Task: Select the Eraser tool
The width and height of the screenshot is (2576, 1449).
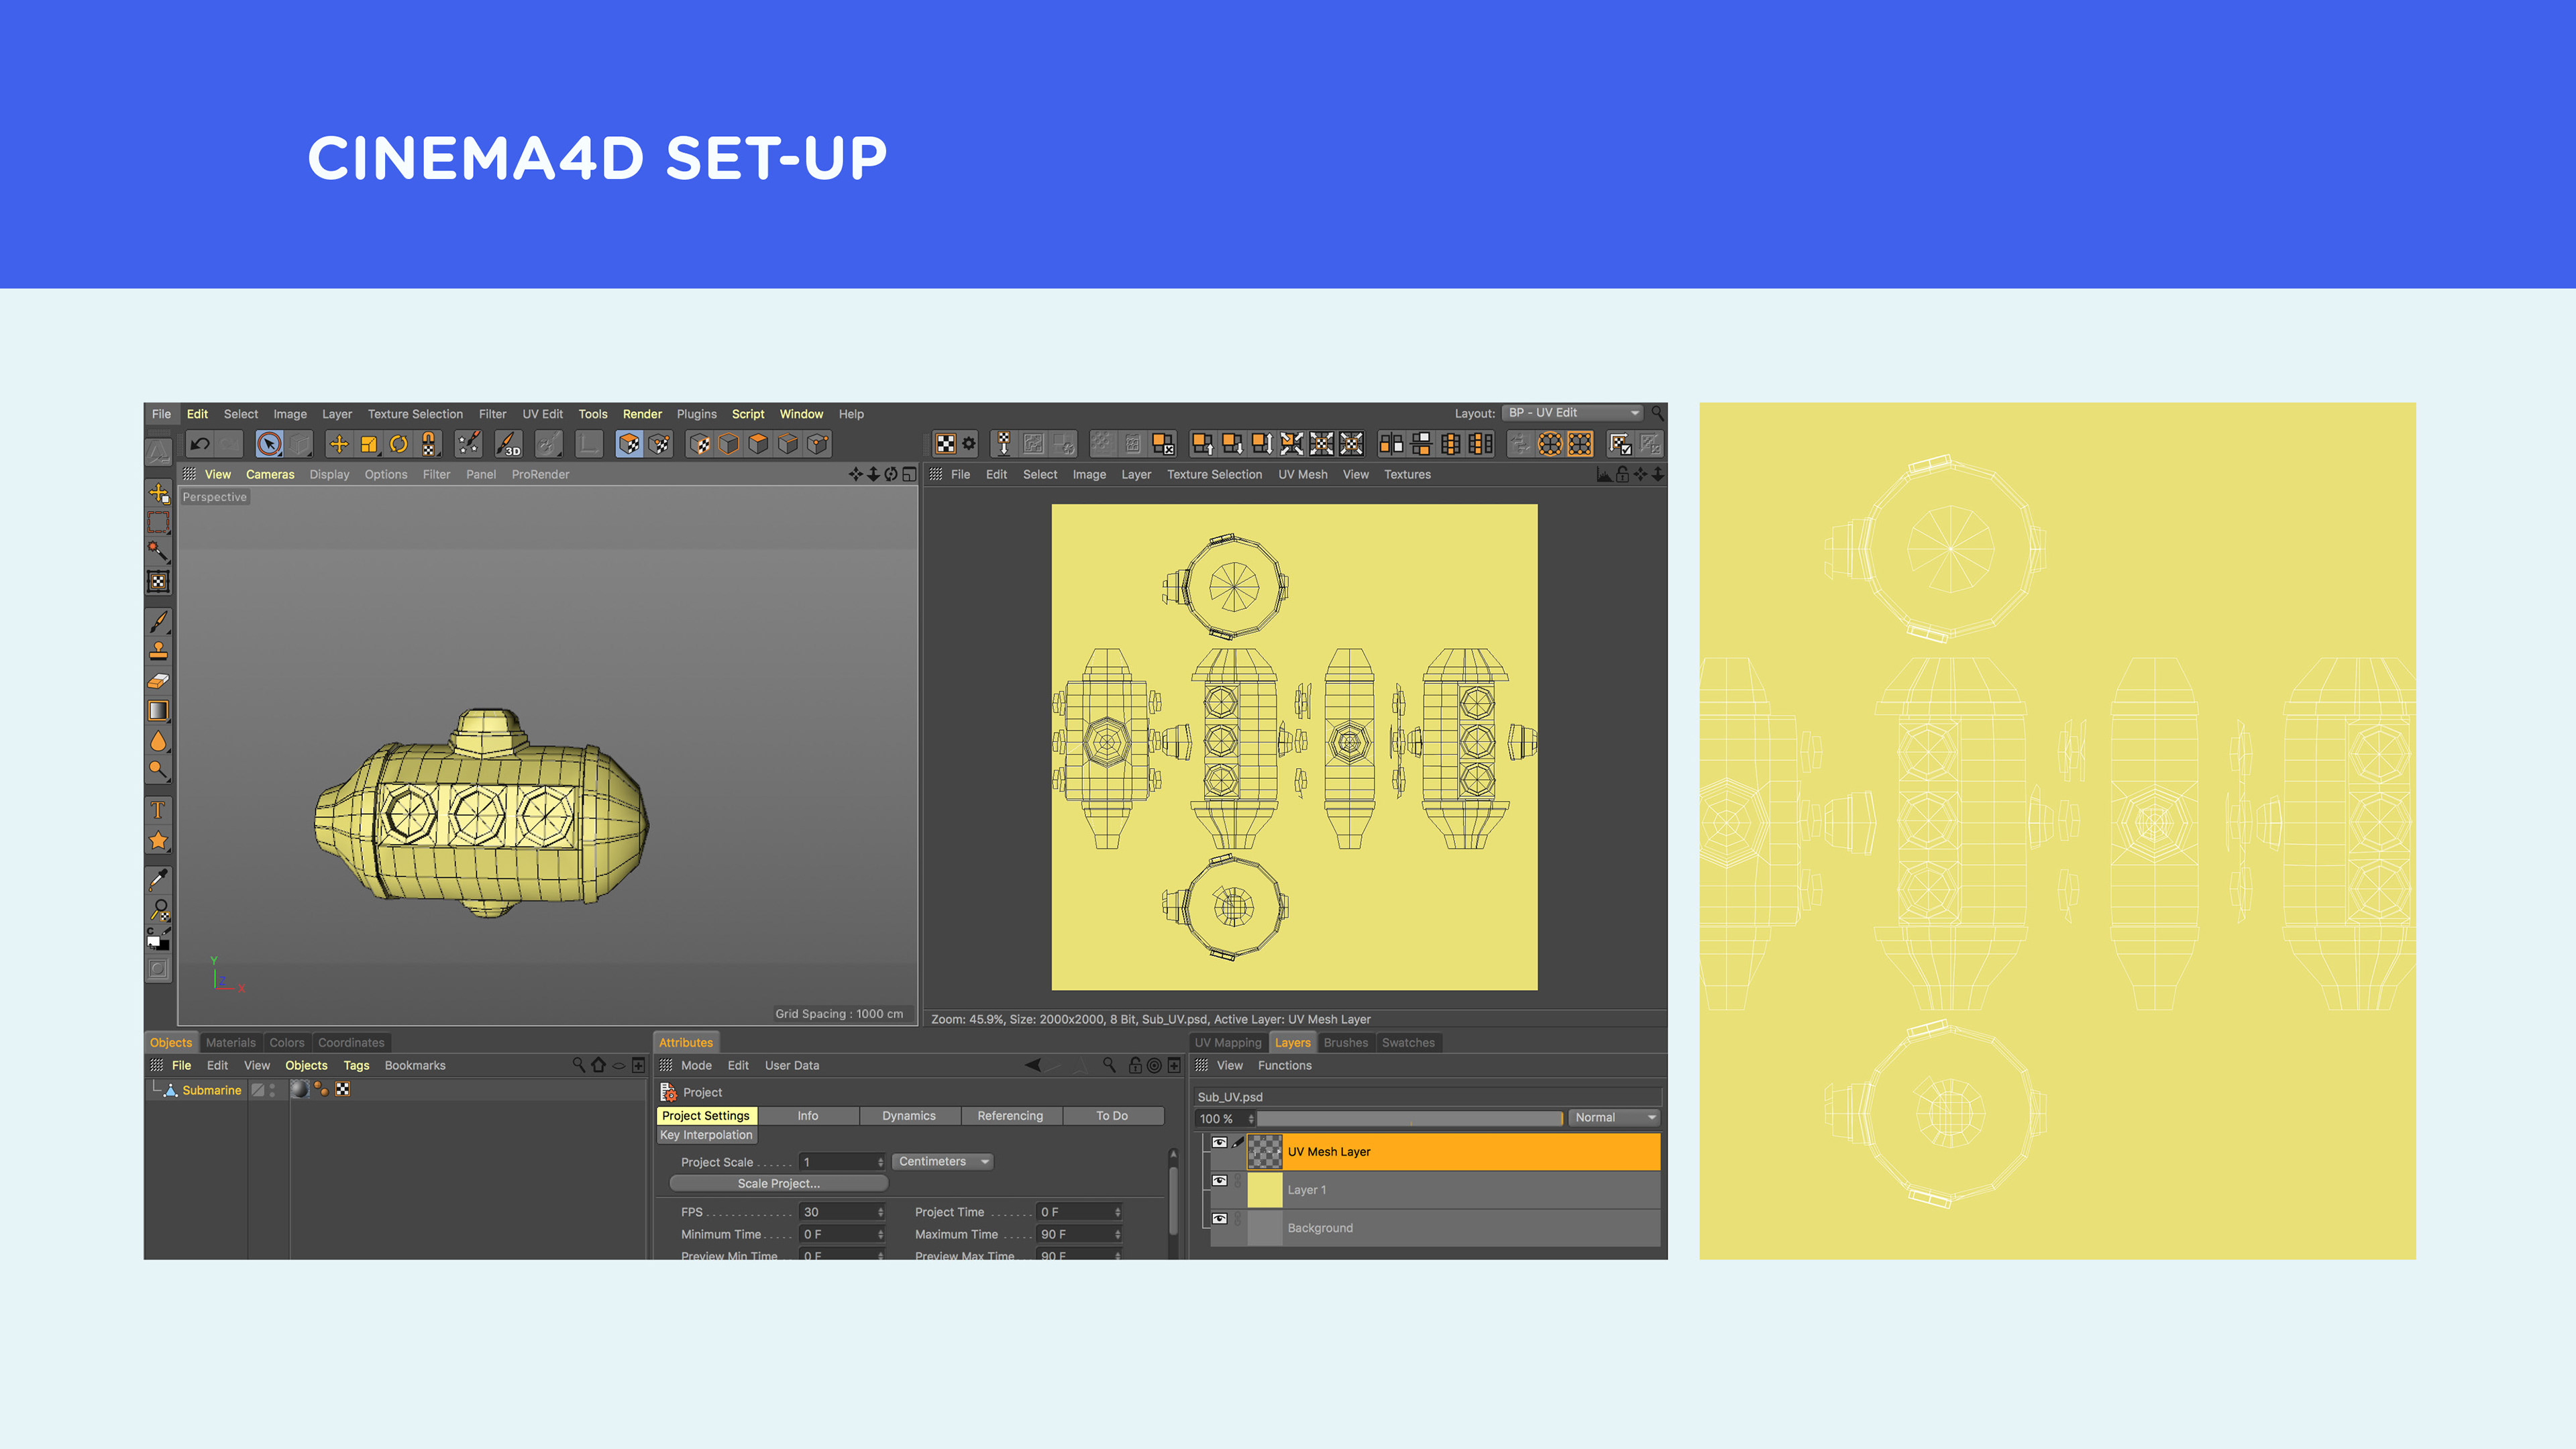Action: point(158,681)
